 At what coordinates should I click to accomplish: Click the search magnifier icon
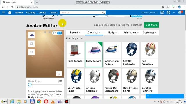point(103,12)
